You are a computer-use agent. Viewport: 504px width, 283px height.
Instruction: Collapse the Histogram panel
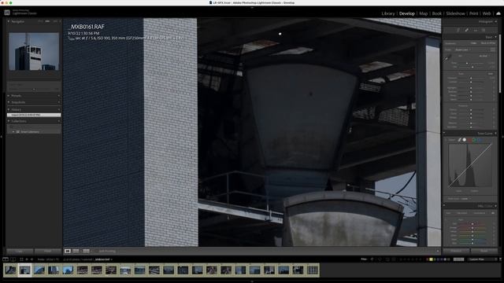[496, 21]
